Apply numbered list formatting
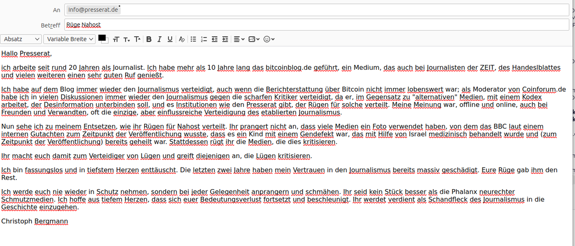 (204, 39)
